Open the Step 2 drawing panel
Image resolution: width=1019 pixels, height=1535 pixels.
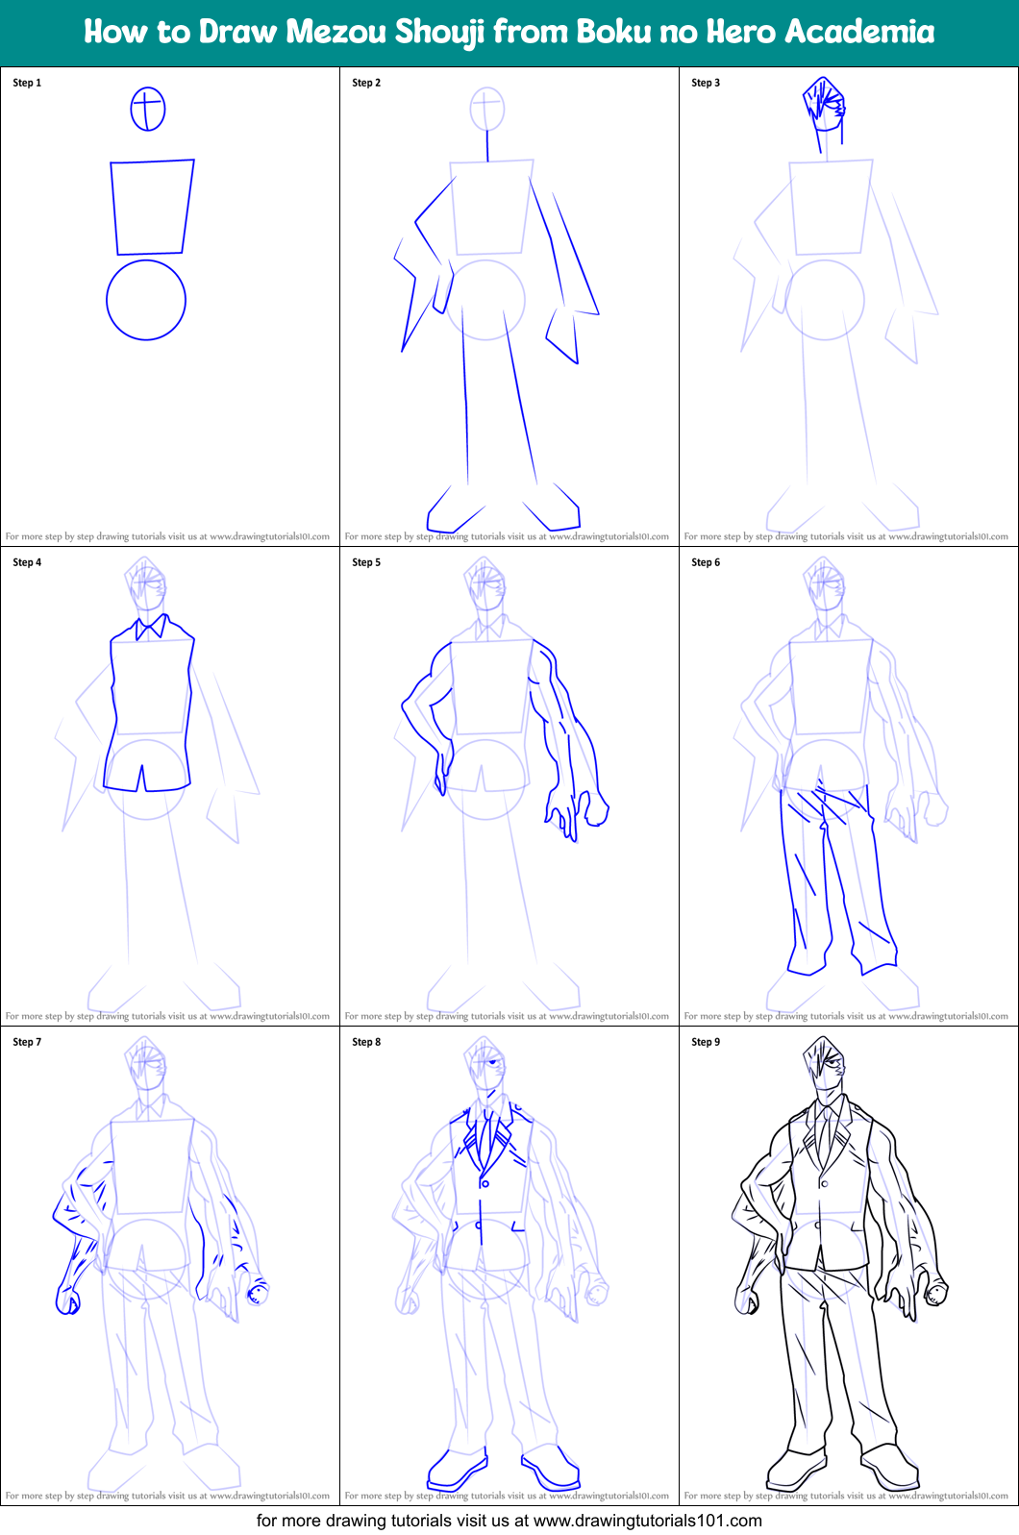coord(509,307)
